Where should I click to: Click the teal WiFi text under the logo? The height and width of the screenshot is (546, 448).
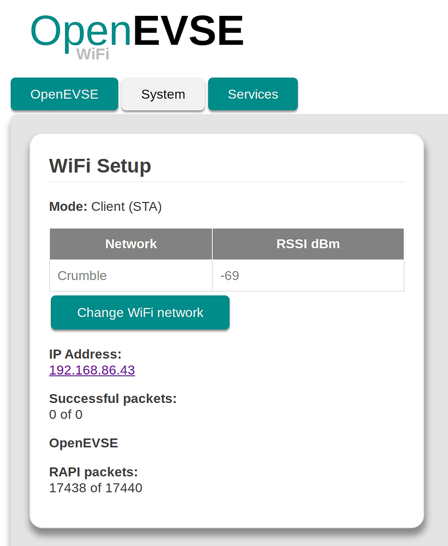tap(93, 54)
